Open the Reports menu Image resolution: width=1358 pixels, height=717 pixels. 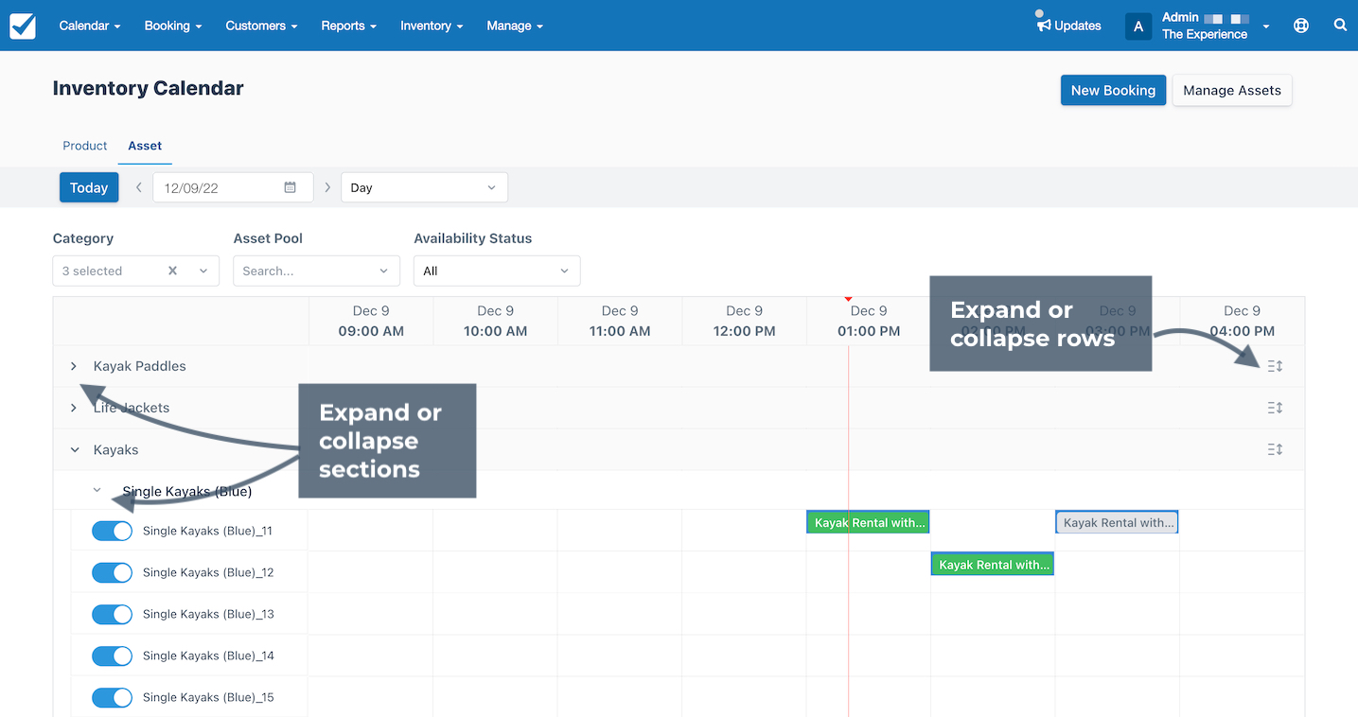349,26
